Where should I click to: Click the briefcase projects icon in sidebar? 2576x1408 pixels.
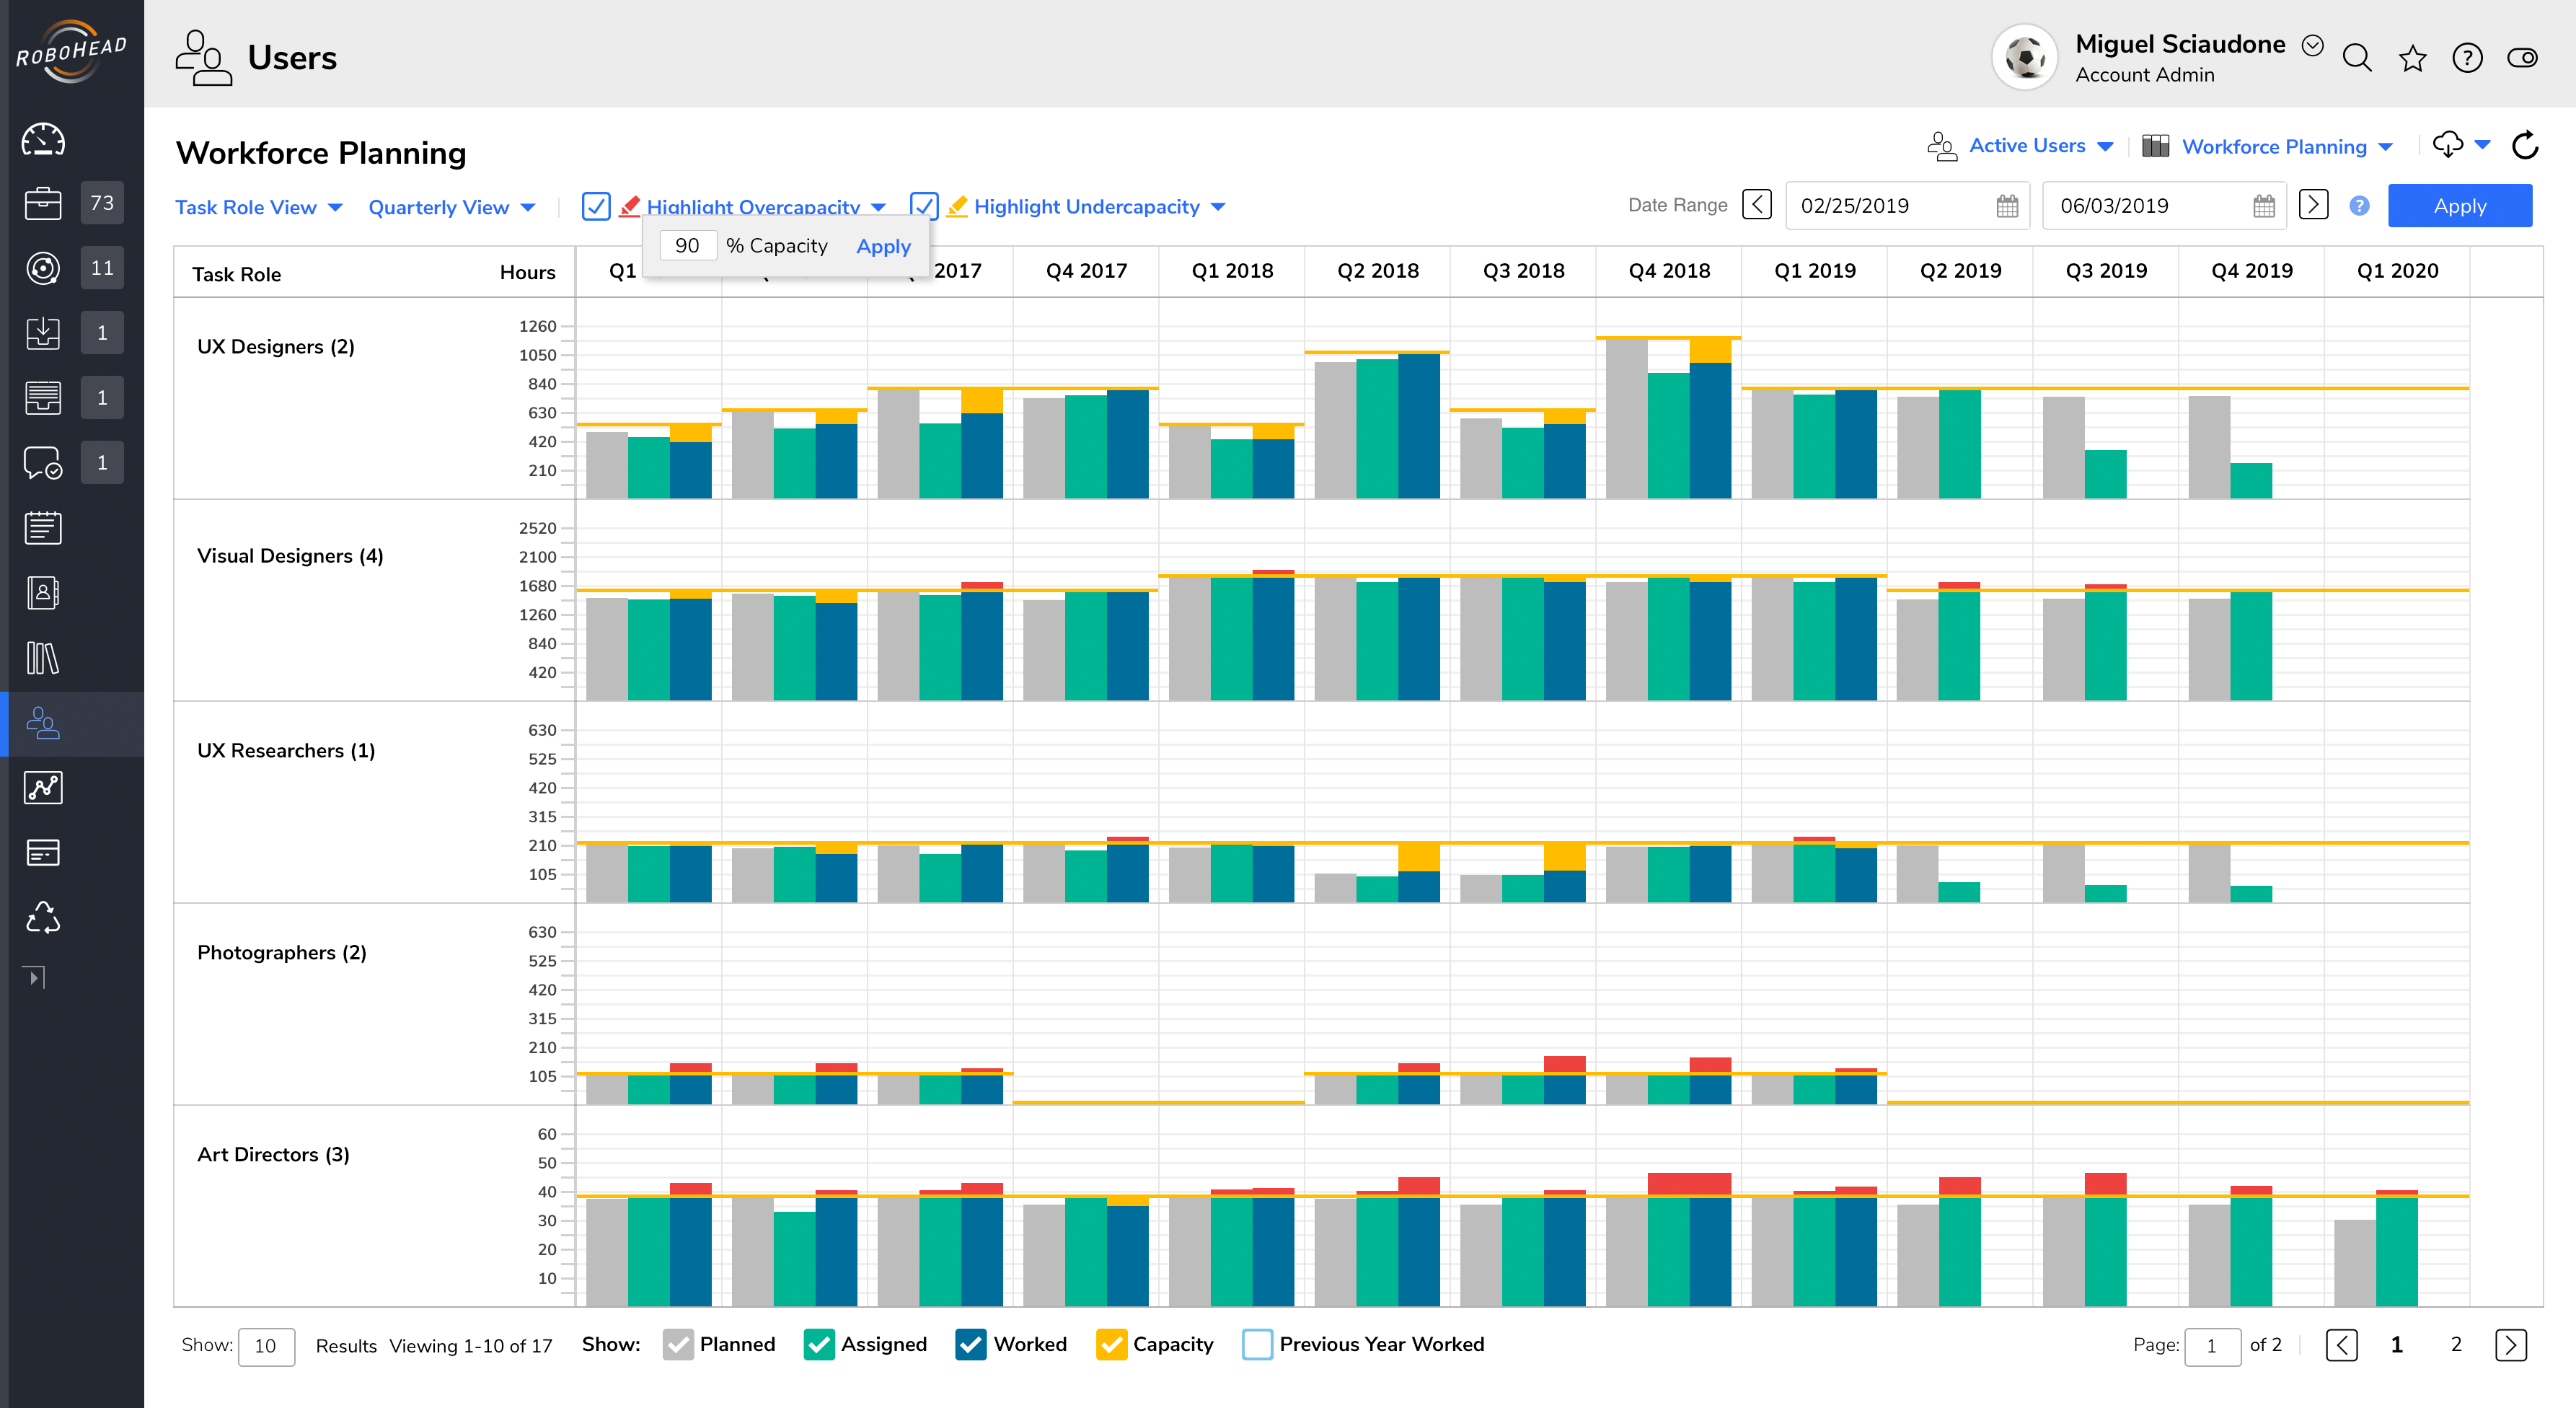coord(43,203)
